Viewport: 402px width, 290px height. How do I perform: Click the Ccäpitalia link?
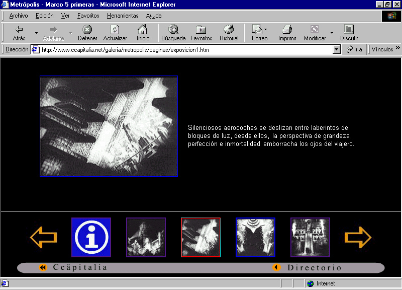click(80, 267)
